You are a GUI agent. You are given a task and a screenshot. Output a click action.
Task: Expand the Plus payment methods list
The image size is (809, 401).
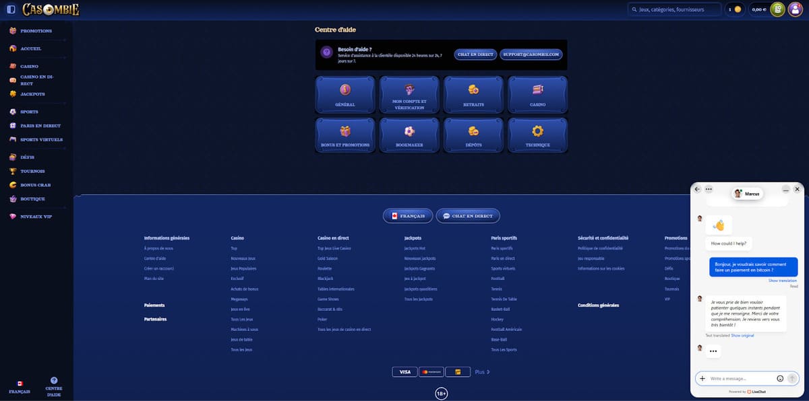(481, 371)
